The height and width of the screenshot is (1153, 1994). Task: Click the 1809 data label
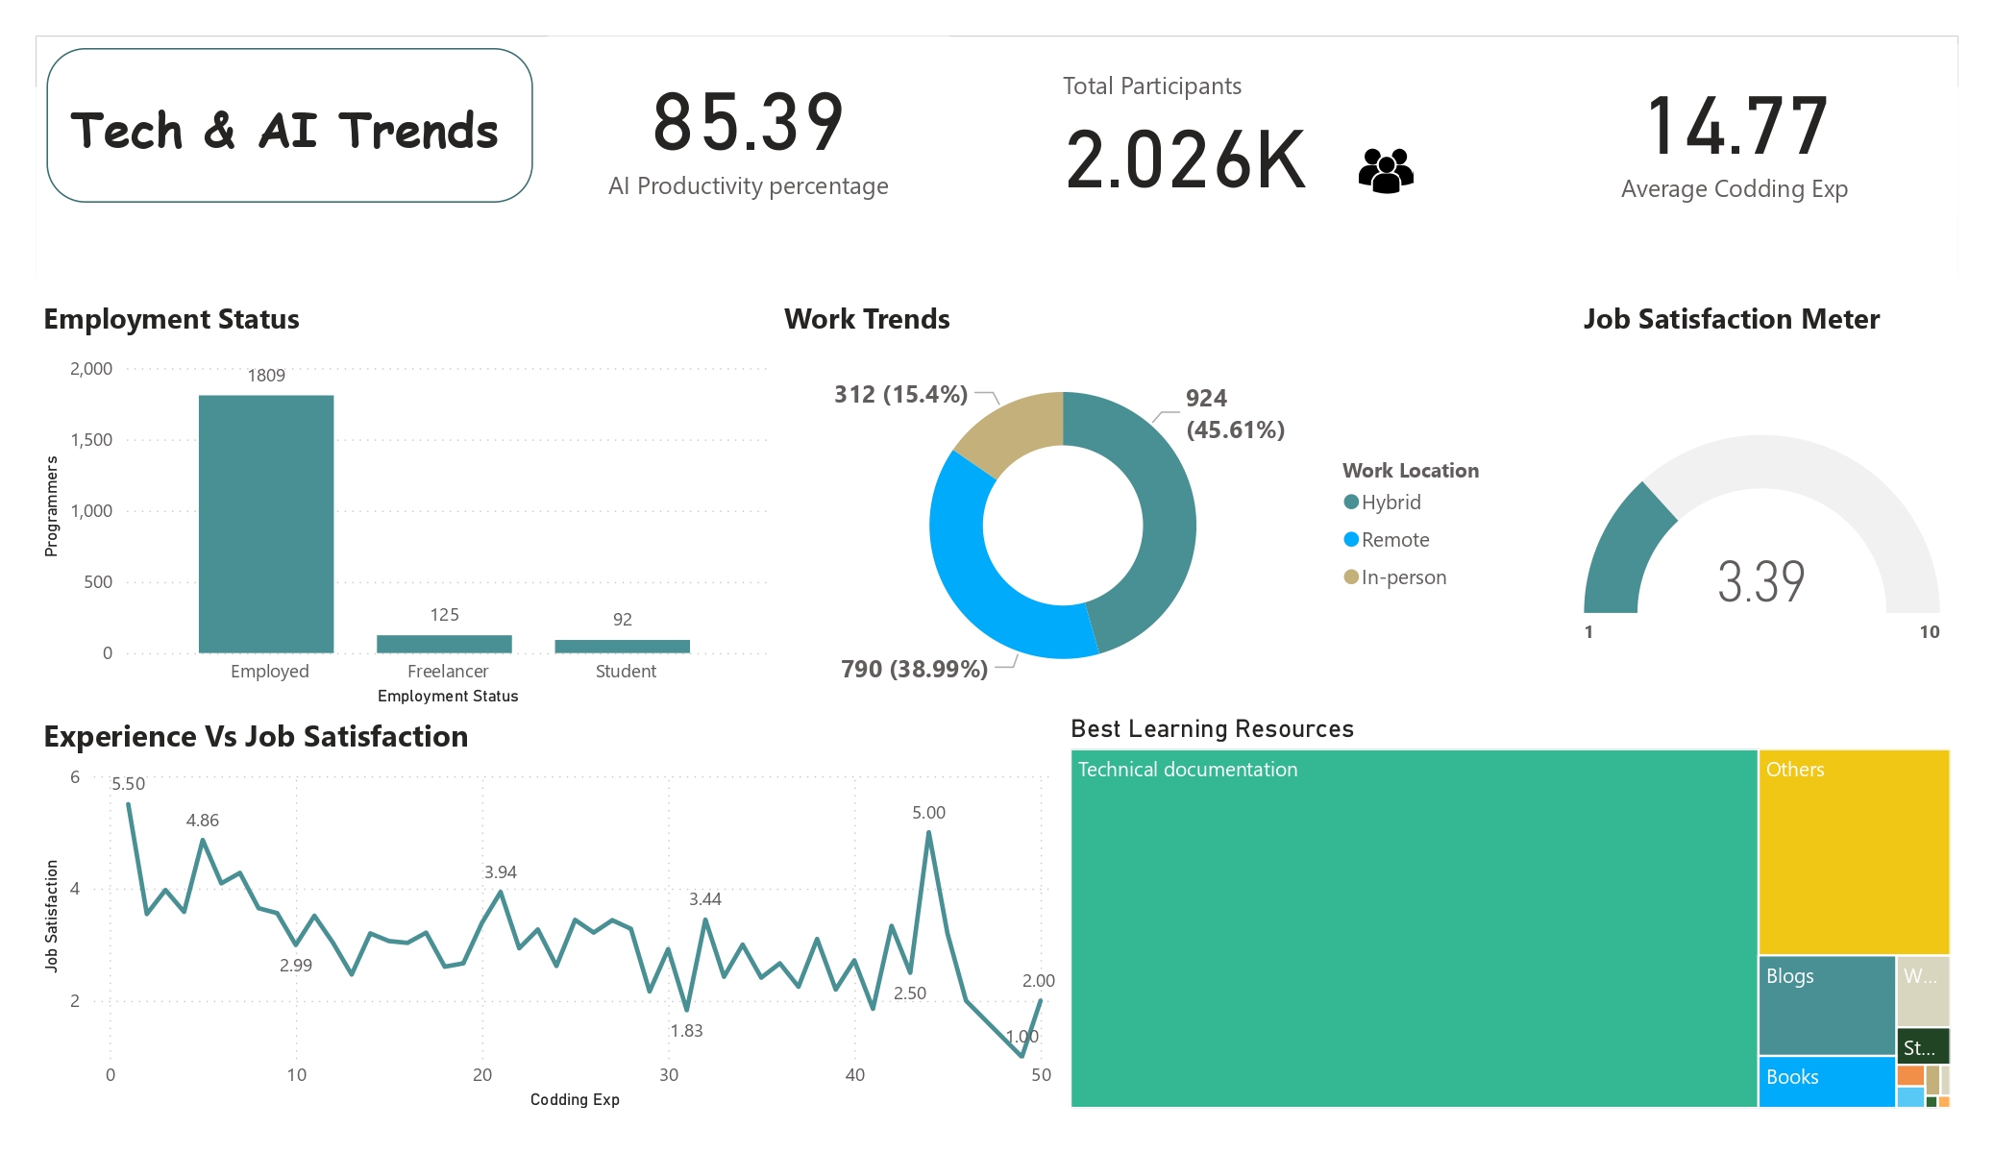[x=266, y=376]
